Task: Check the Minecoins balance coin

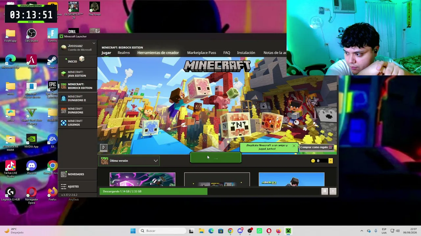Action: pos(313,161)
